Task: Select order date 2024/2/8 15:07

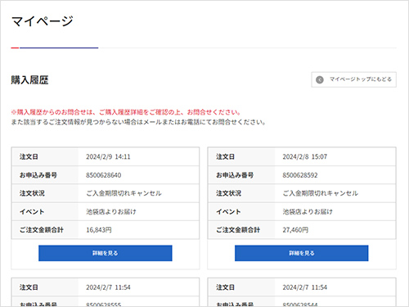Action: (x=304, y=156)
